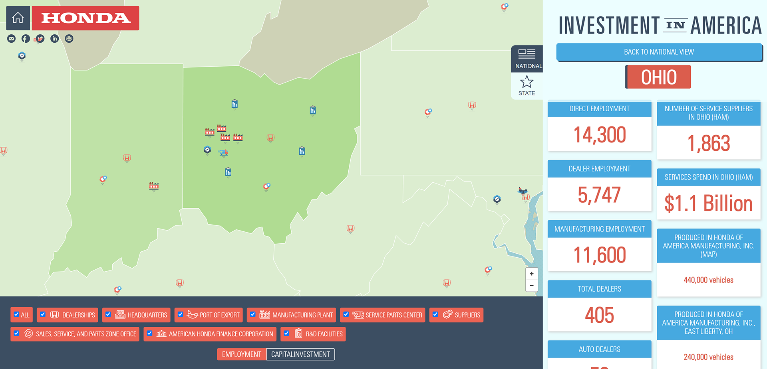Switch to the State view tab

tap(527, 86)
